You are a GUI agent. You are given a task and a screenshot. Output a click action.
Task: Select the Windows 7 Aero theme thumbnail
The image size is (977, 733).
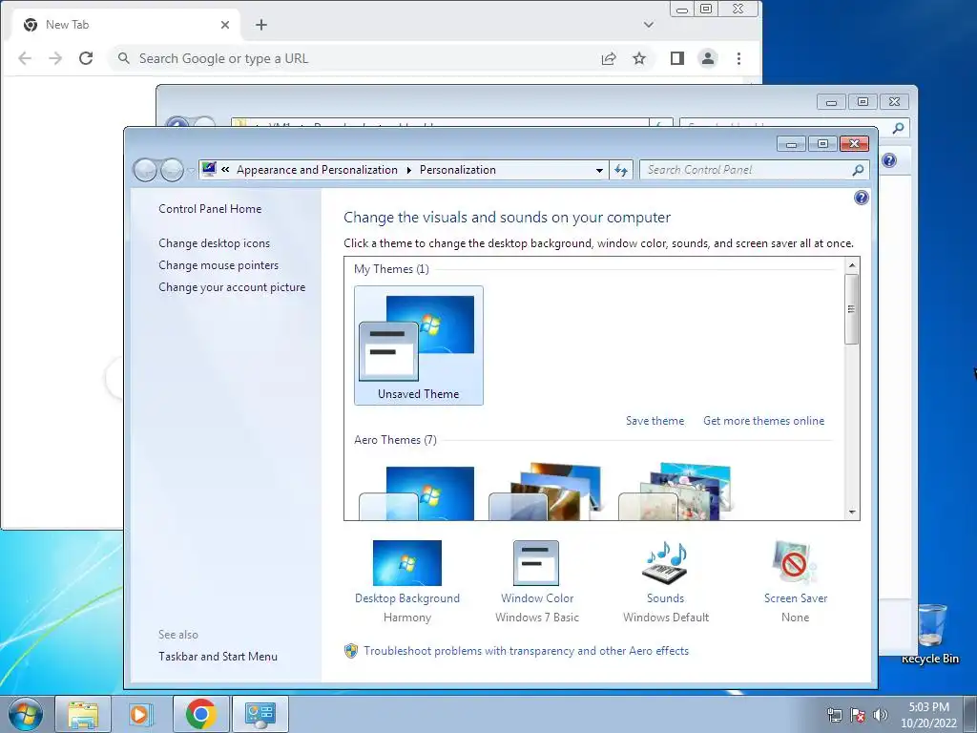click(x=417, y=492)
